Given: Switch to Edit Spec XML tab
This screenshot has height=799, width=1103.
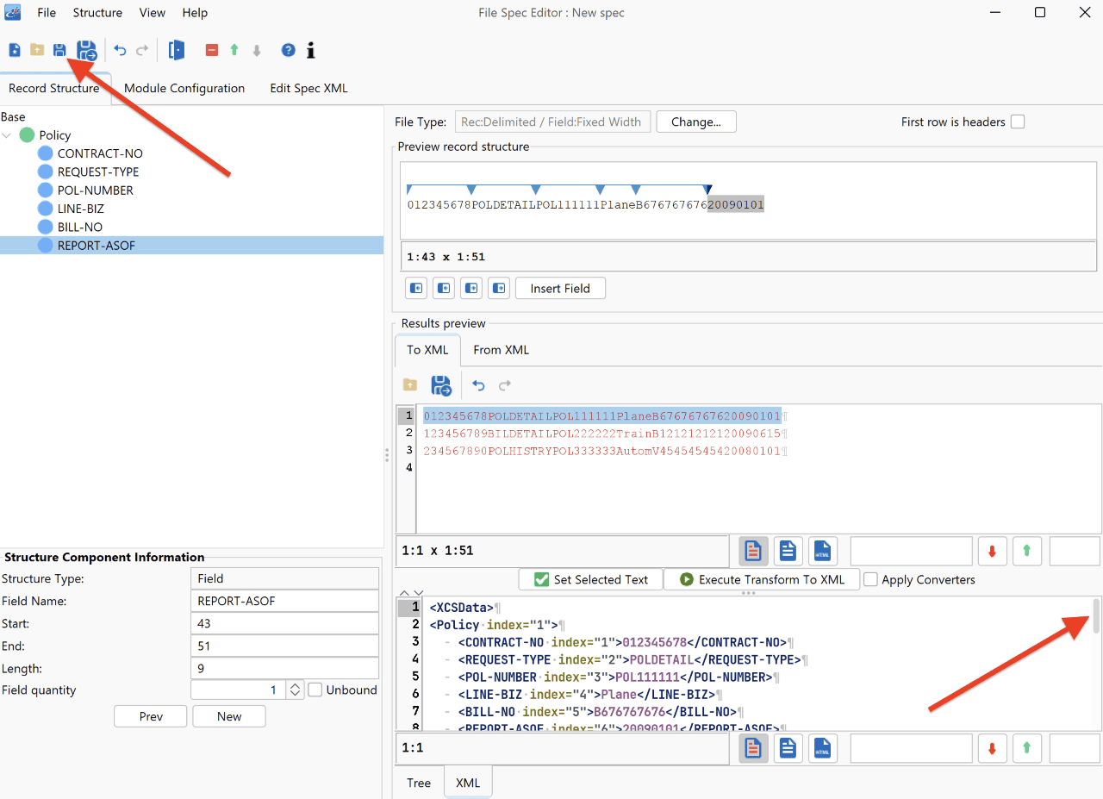Looking at the screenshot, I should 308,88.
